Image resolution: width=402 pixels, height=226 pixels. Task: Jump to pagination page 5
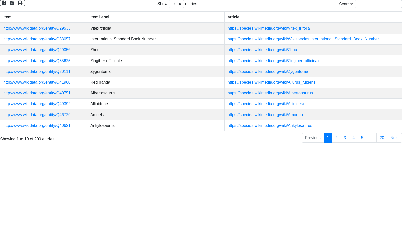tap(362, 138)
